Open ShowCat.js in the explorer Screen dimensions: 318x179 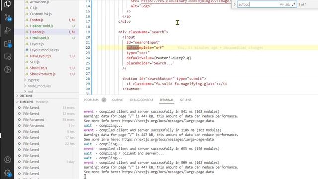39,68
